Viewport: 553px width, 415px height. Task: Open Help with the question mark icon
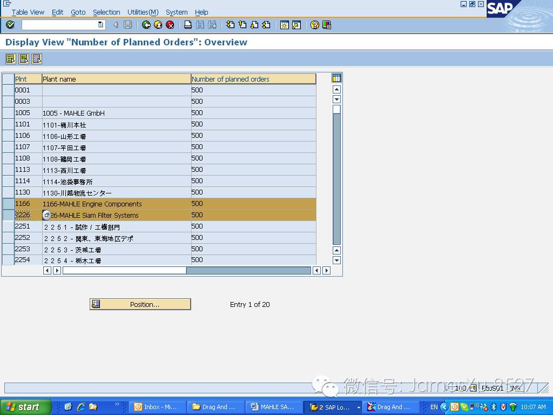315,25
